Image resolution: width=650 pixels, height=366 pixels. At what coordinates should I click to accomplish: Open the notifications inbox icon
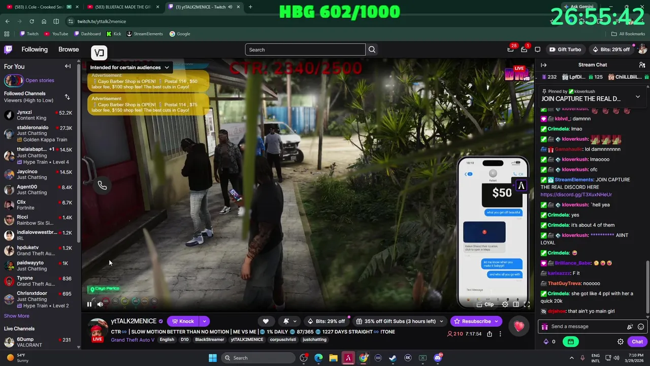[x=524, y=49]
